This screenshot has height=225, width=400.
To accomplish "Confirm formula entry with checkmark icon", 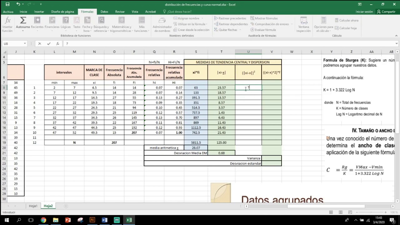I will tap(48, 44).
